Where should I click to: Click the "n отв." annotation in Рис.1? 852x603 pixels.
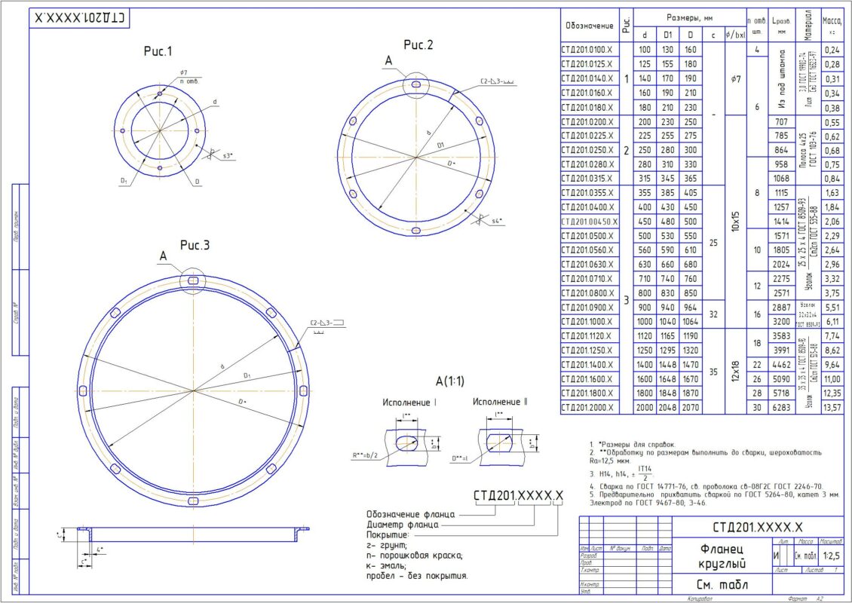coord(190,81)
